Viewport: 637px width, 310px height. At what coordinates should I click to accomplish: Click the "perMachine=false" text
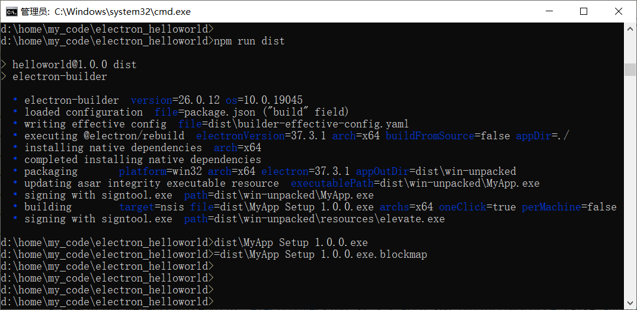[x=569, y=207]
